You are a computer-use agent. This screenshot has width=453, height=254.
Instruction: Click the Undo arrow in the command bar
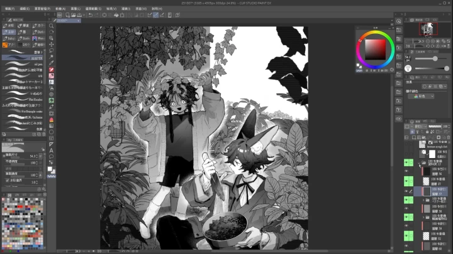(90, 15)
